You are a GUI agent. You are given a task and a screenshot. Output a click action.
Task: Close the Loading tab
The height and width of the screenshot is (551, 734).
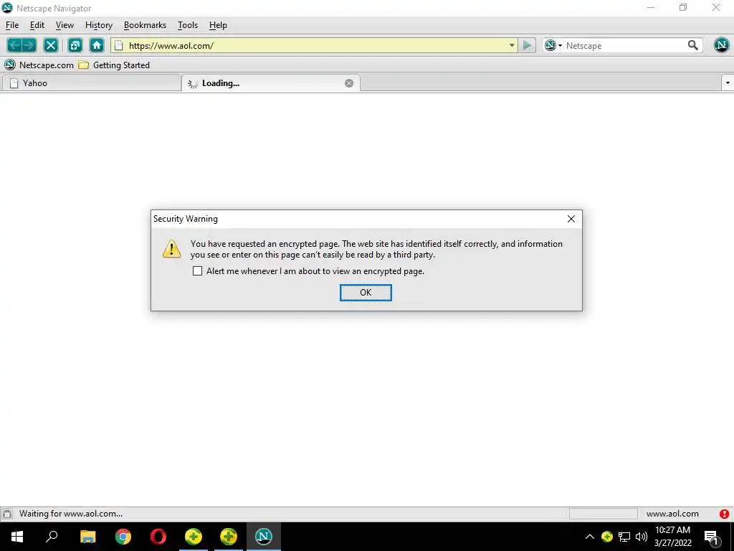349,83
